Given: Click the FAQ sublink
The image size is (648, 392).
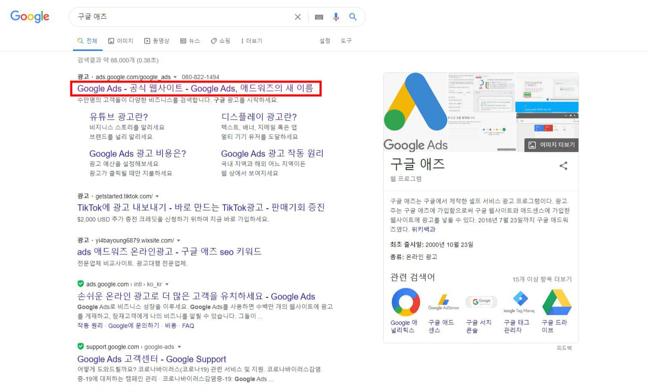Looking at the screenshot, I should 188,326.
